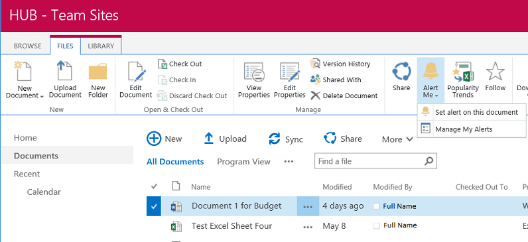Click the Upload button above the list
The height and width of the screenshot is (242, 528).
(x=226, y=139)
